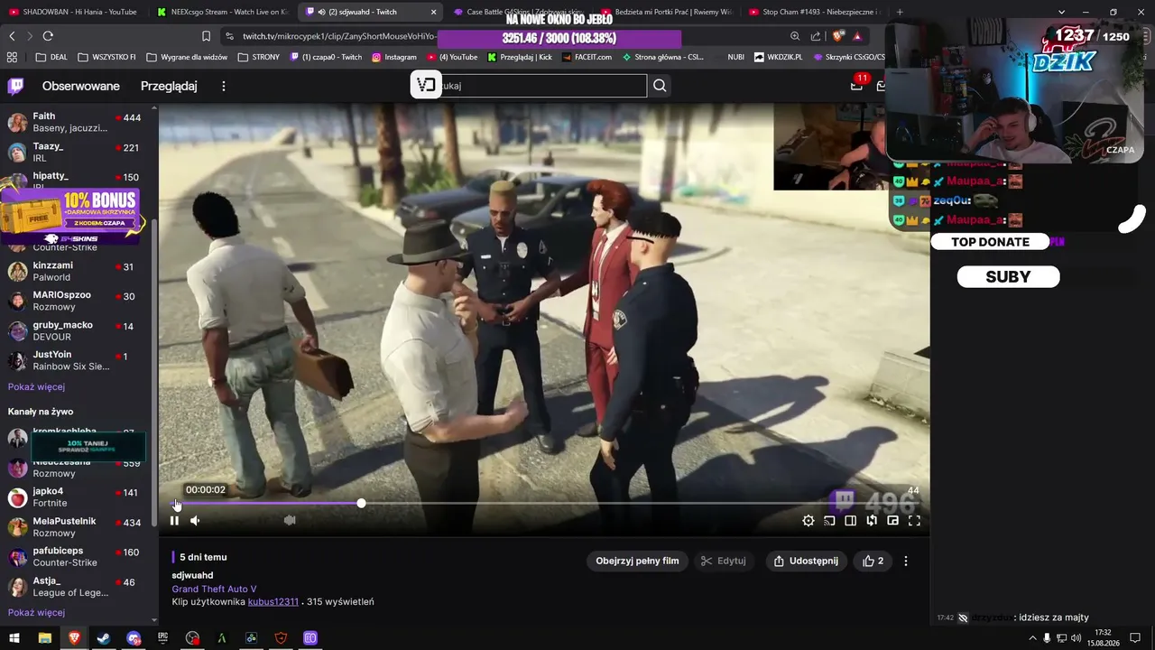Click the Udostępnij share button
The height and width of the screenshot is (650, 1155).
pos(806,561)
